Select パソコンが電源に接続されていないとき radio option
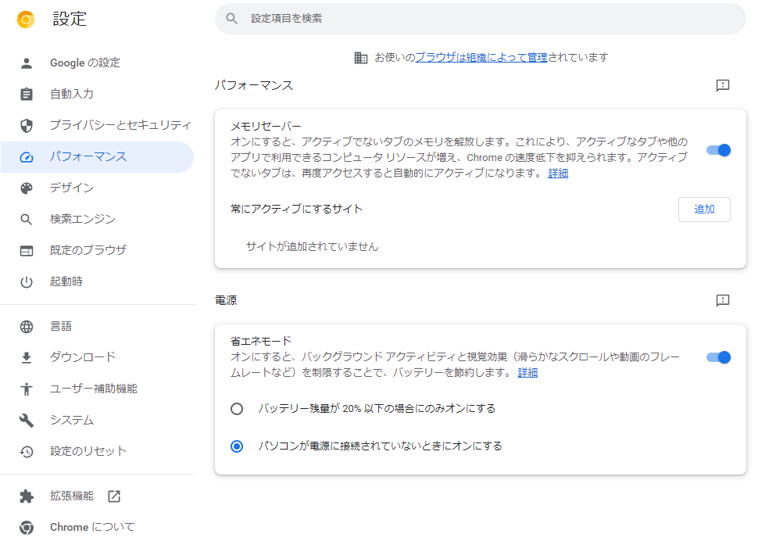The image size is (769, 541). (x=237, y=446)
